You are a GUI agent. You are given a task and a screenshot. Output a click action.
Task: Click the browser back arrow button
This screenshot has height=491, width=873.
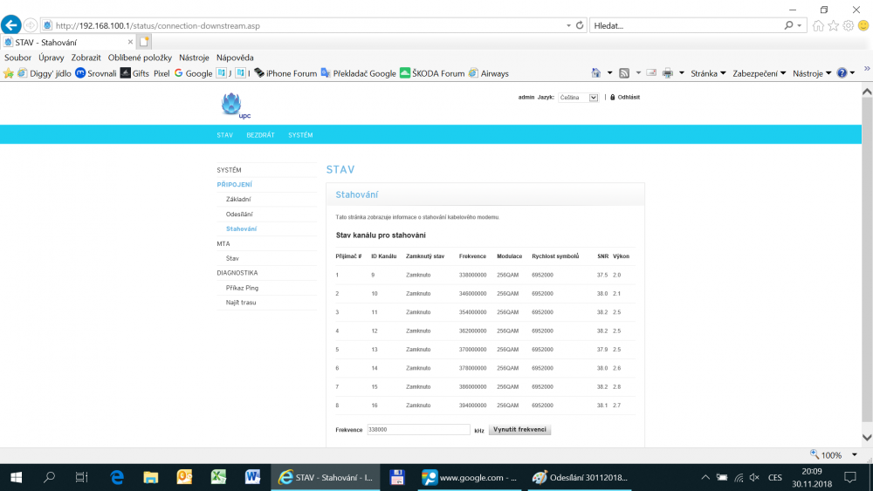tap(12, 25)
